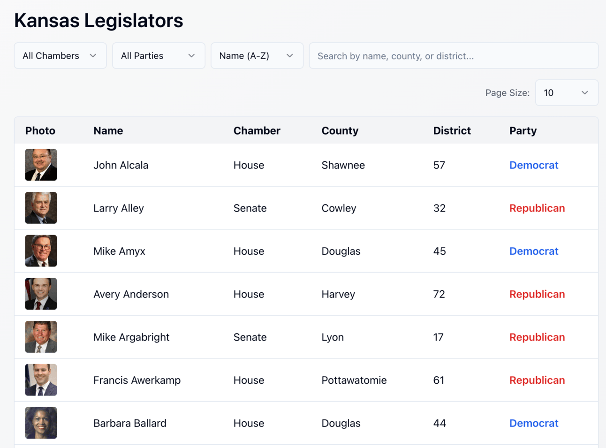Click the Party column header
The width and height of the screenshot is (606, 448).
coord(523,131)
